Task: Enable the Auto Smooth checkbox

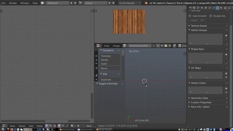Action: click(x=190, y=16)
